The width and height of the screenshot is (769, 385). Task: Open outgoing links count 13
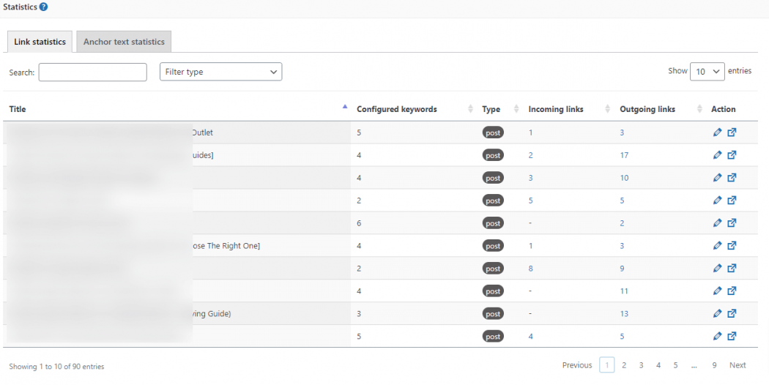pos(624,313)
